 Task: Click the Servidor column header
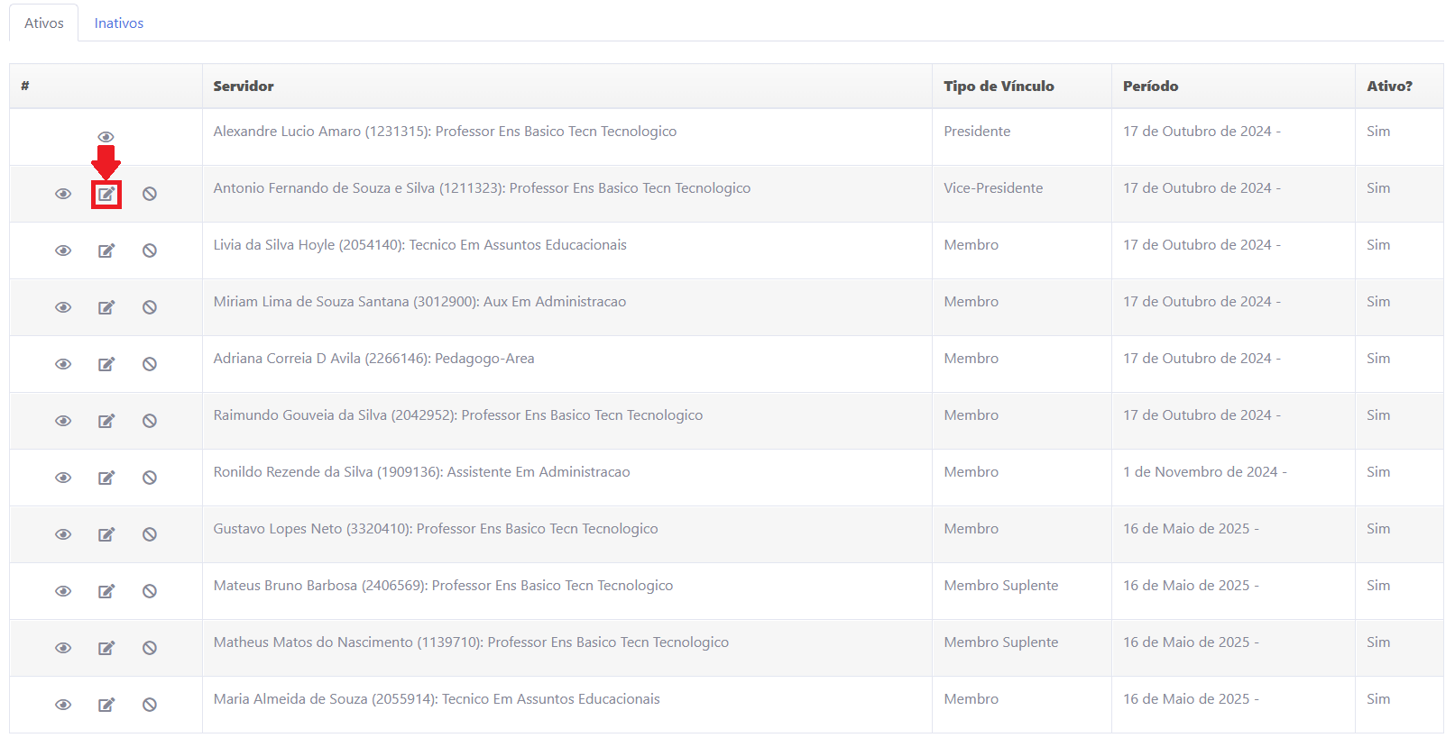(244, 87)
